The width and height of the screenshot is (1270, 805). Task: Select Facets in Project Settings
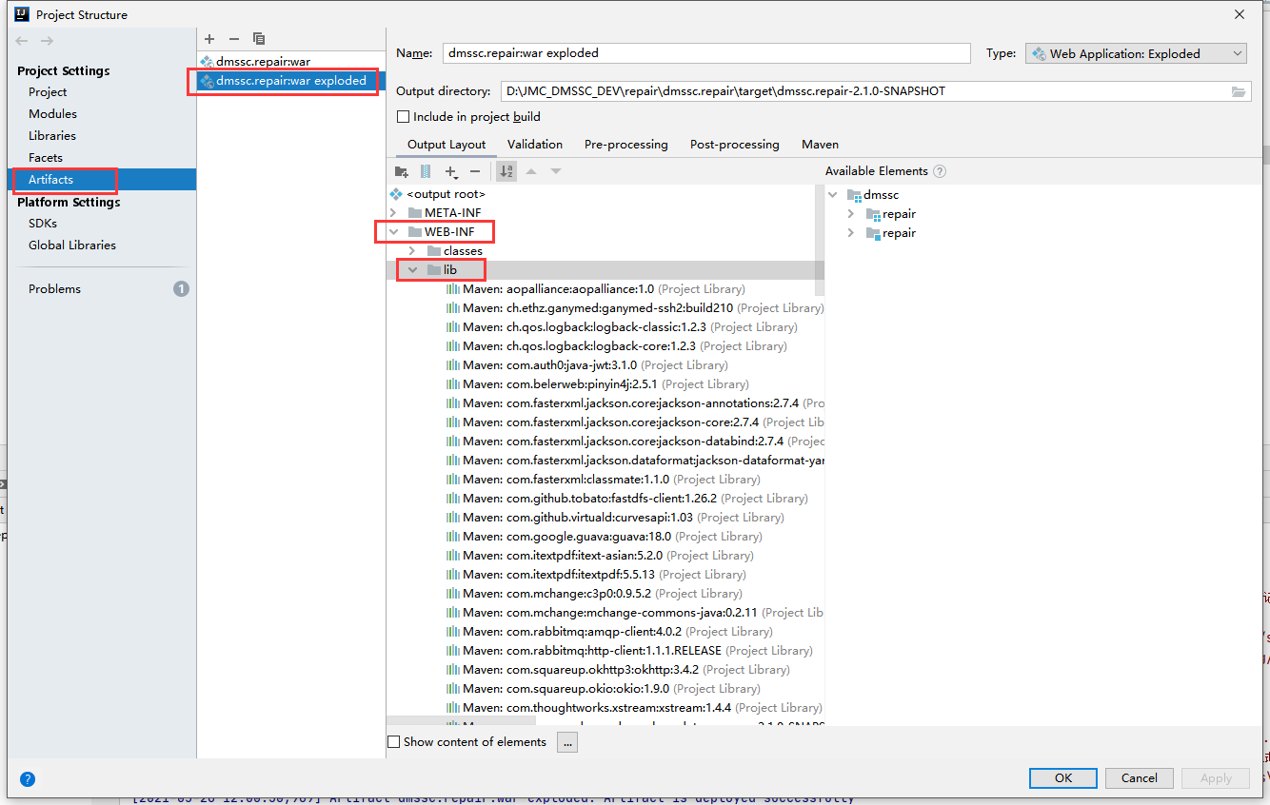click(46, 158)
